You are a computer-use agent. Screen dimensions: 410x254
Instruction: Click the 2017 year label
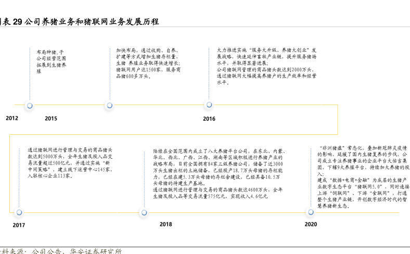click(x=19, y=225)
